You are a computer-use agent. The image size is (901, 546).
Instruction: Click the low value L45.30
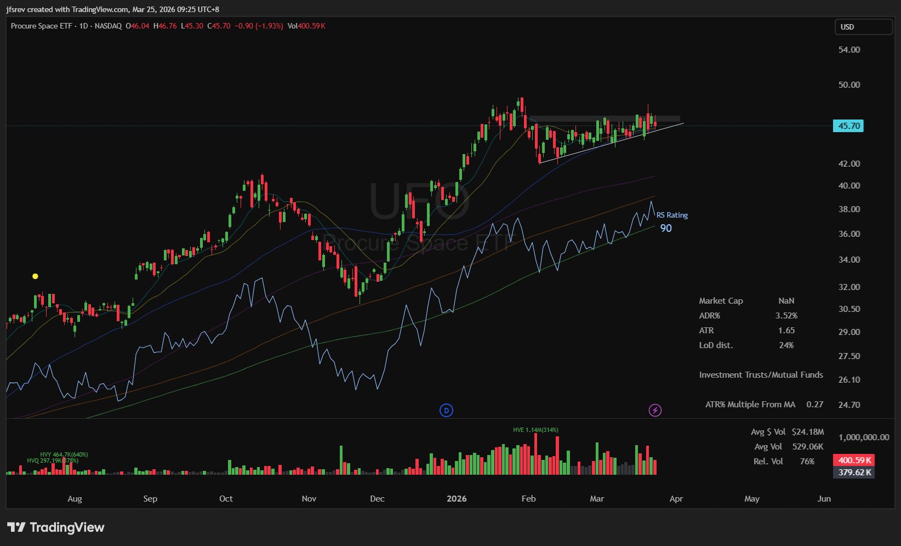tap(192, 26)
